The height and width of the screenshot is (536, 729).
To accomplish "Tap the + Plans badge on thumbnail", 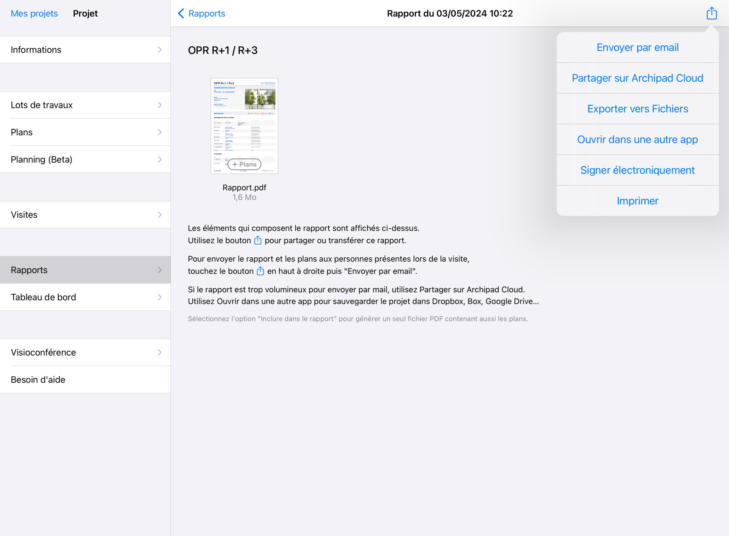I will (244, 165).
